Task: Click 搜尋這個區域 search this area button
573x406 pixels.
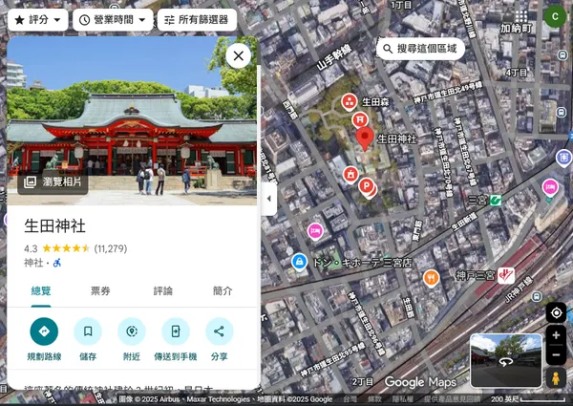Action: [420, 49]
